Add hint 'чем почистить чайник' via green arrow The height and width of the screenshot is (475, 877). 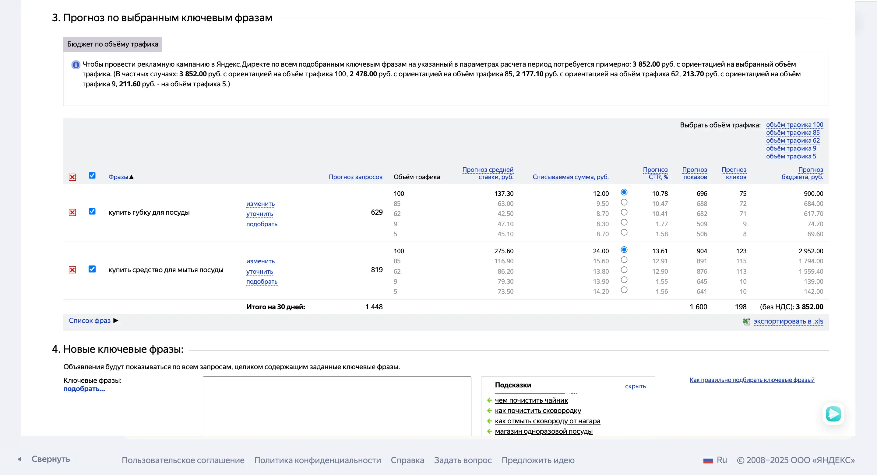click(x=490, y=400)
